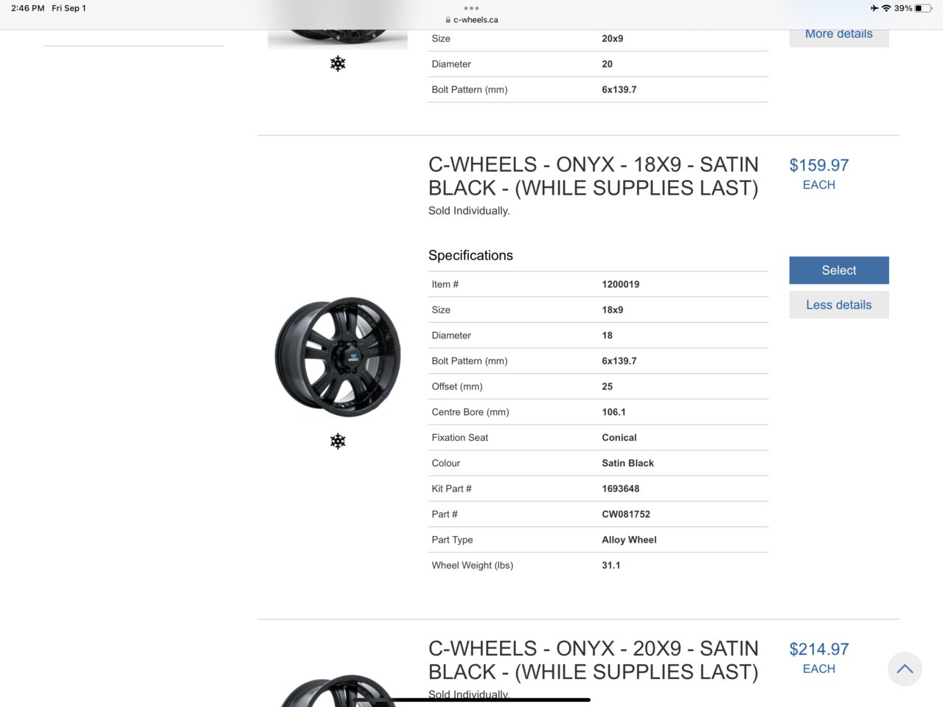This screenshot has height=707, width=943.
Task: Tap the c-wheels.ca address bar
Action: tap(472, 20)
